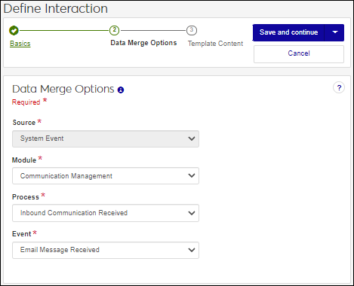Open the Email Message Received event dropdown

[106, 250]
